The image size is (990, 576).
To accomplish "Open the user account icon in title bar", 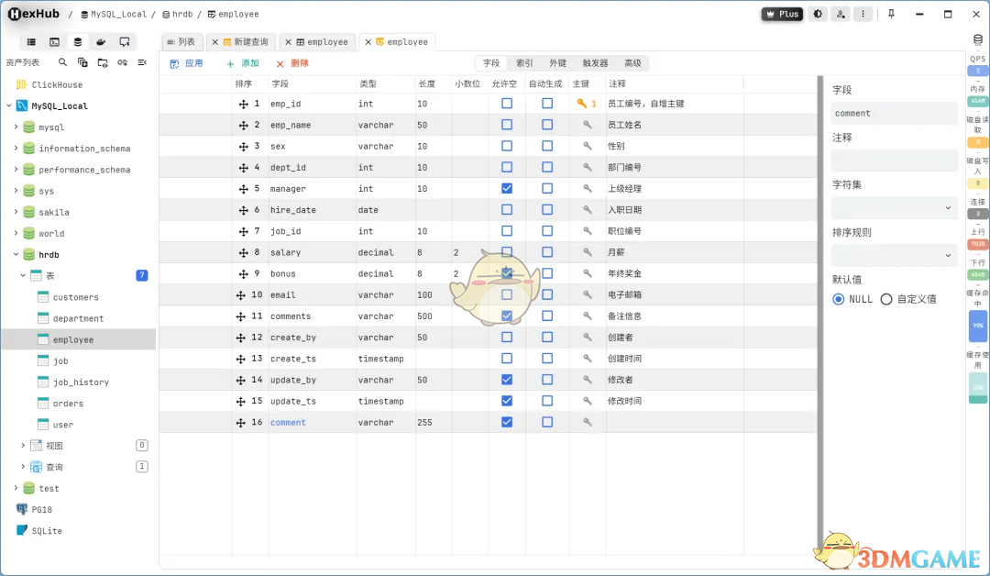I will pos(841,14).
